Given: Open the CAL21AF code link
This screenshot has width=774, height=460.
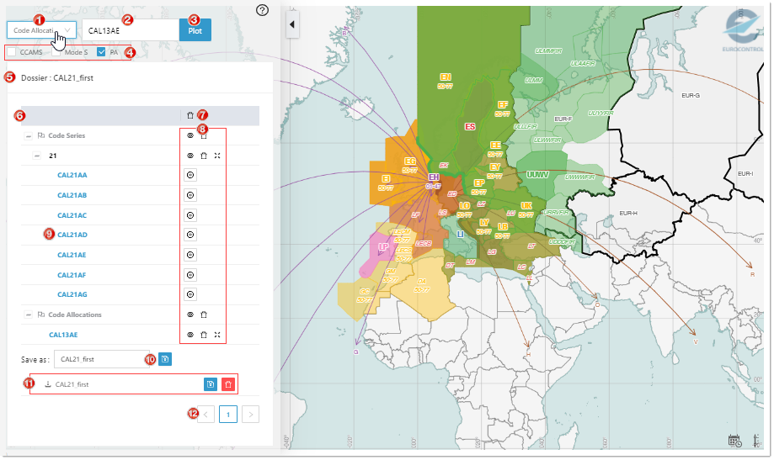Looking at the screenshot, I should point(72,275).
